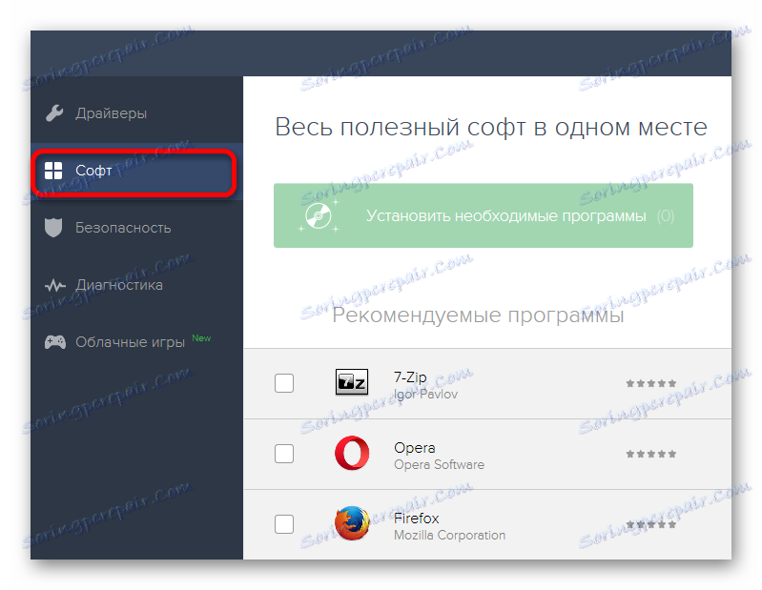Click the Рекомендуемые программы heading

(478, 315)
